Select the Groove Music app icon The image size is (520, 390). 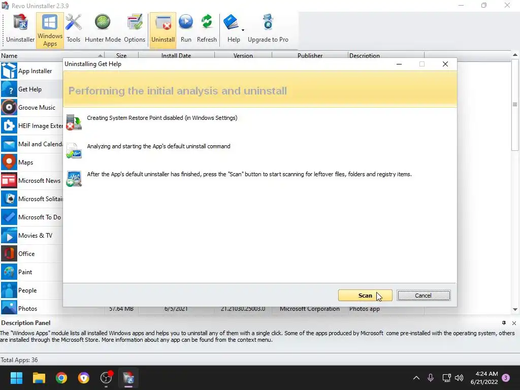pyautogui.click(x=9, y=108)
